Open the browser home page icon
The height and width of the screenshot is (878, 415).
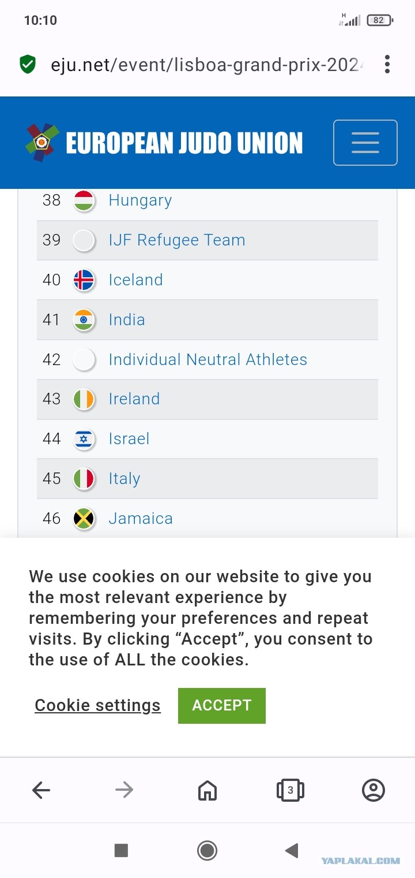pyautogui.click(x=207, y=790)
